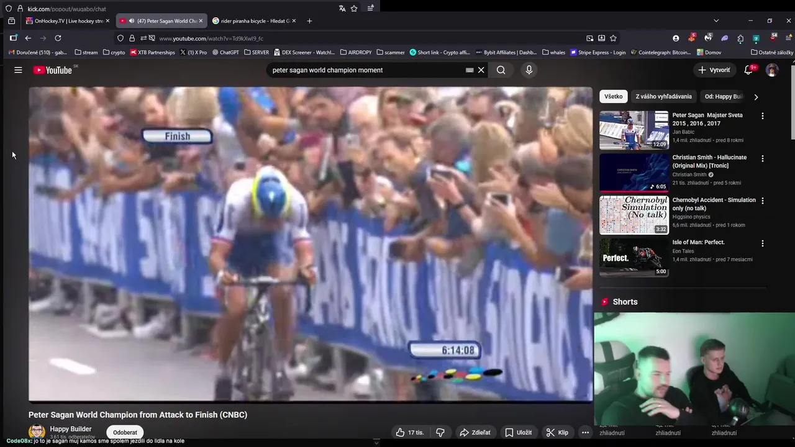
Task: Open the site shield tracking protection icon
Action: click(x=120, y=38)
